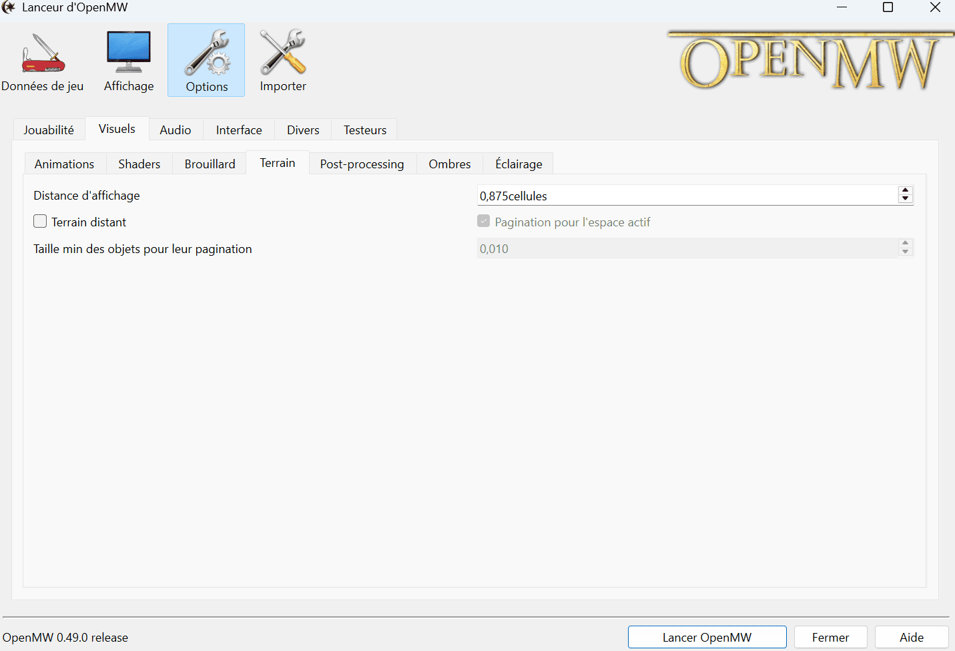Increase Taille min des objets value
This screenshot has height=651, width=955.
[906, 244]
